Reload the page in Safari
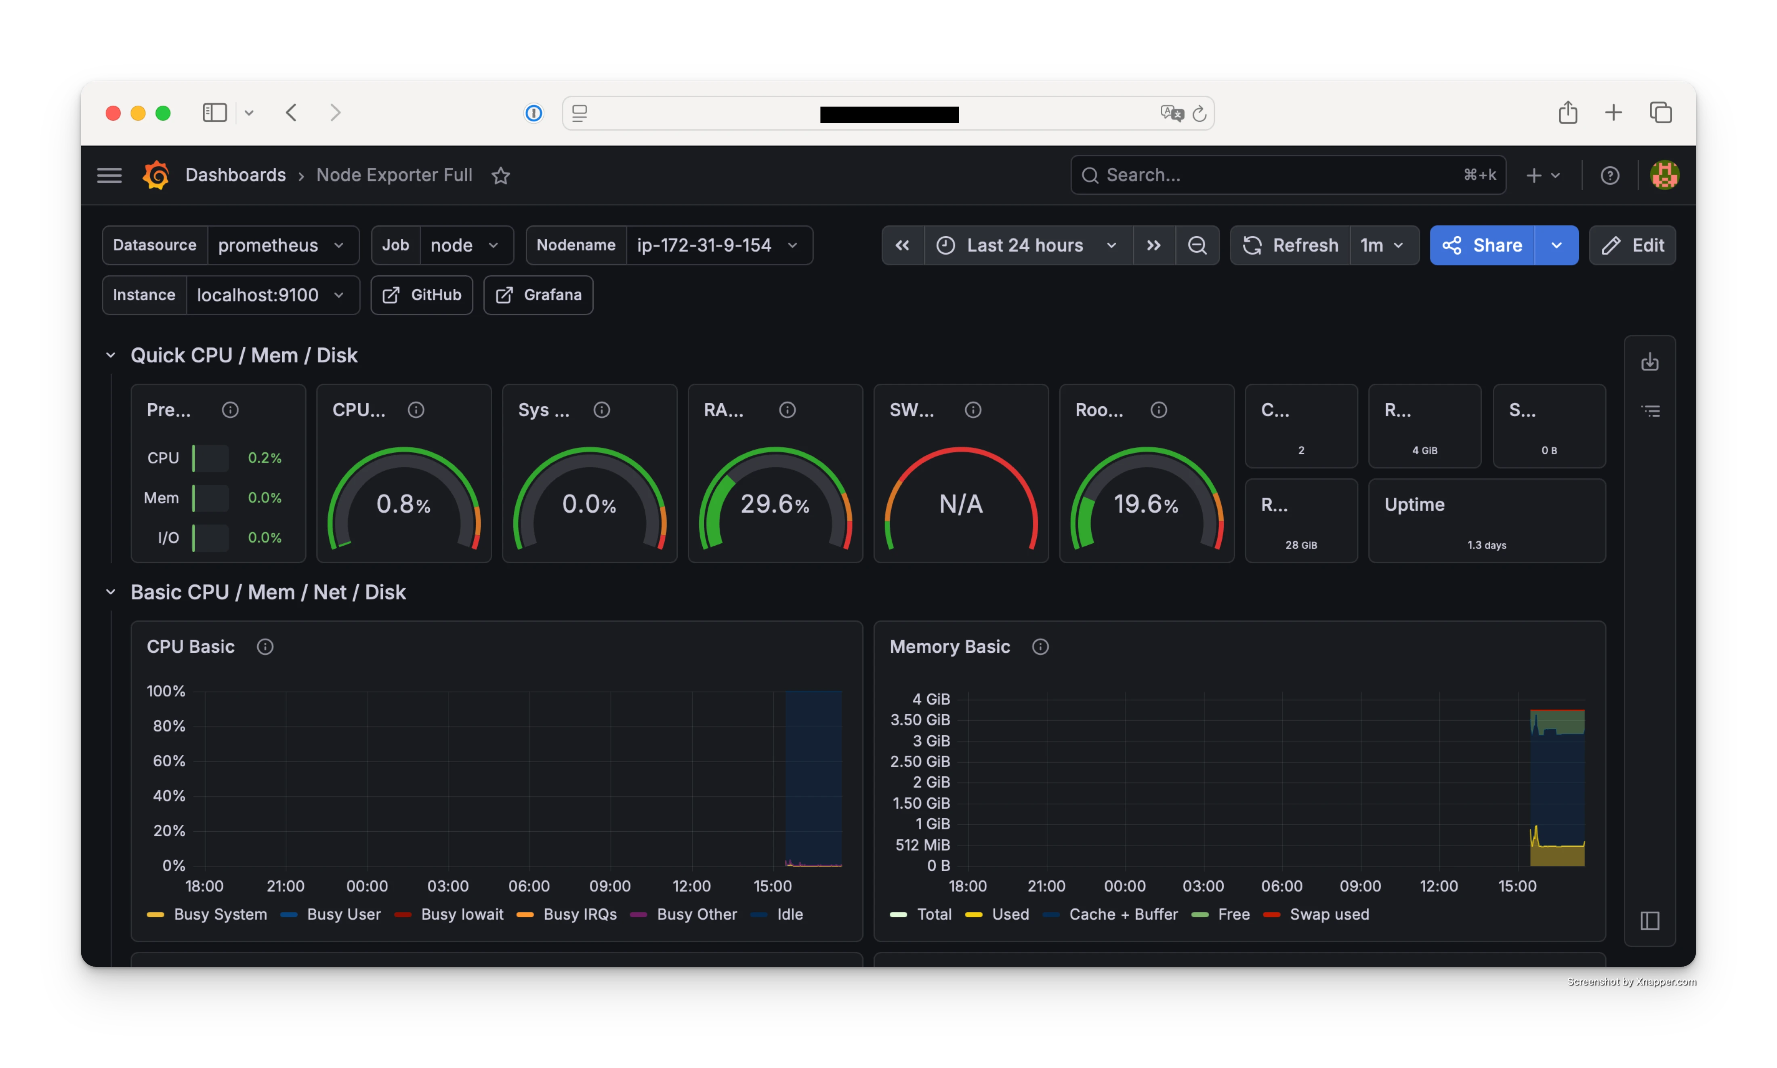The image size is (1777, 1068). point(1199,114)
